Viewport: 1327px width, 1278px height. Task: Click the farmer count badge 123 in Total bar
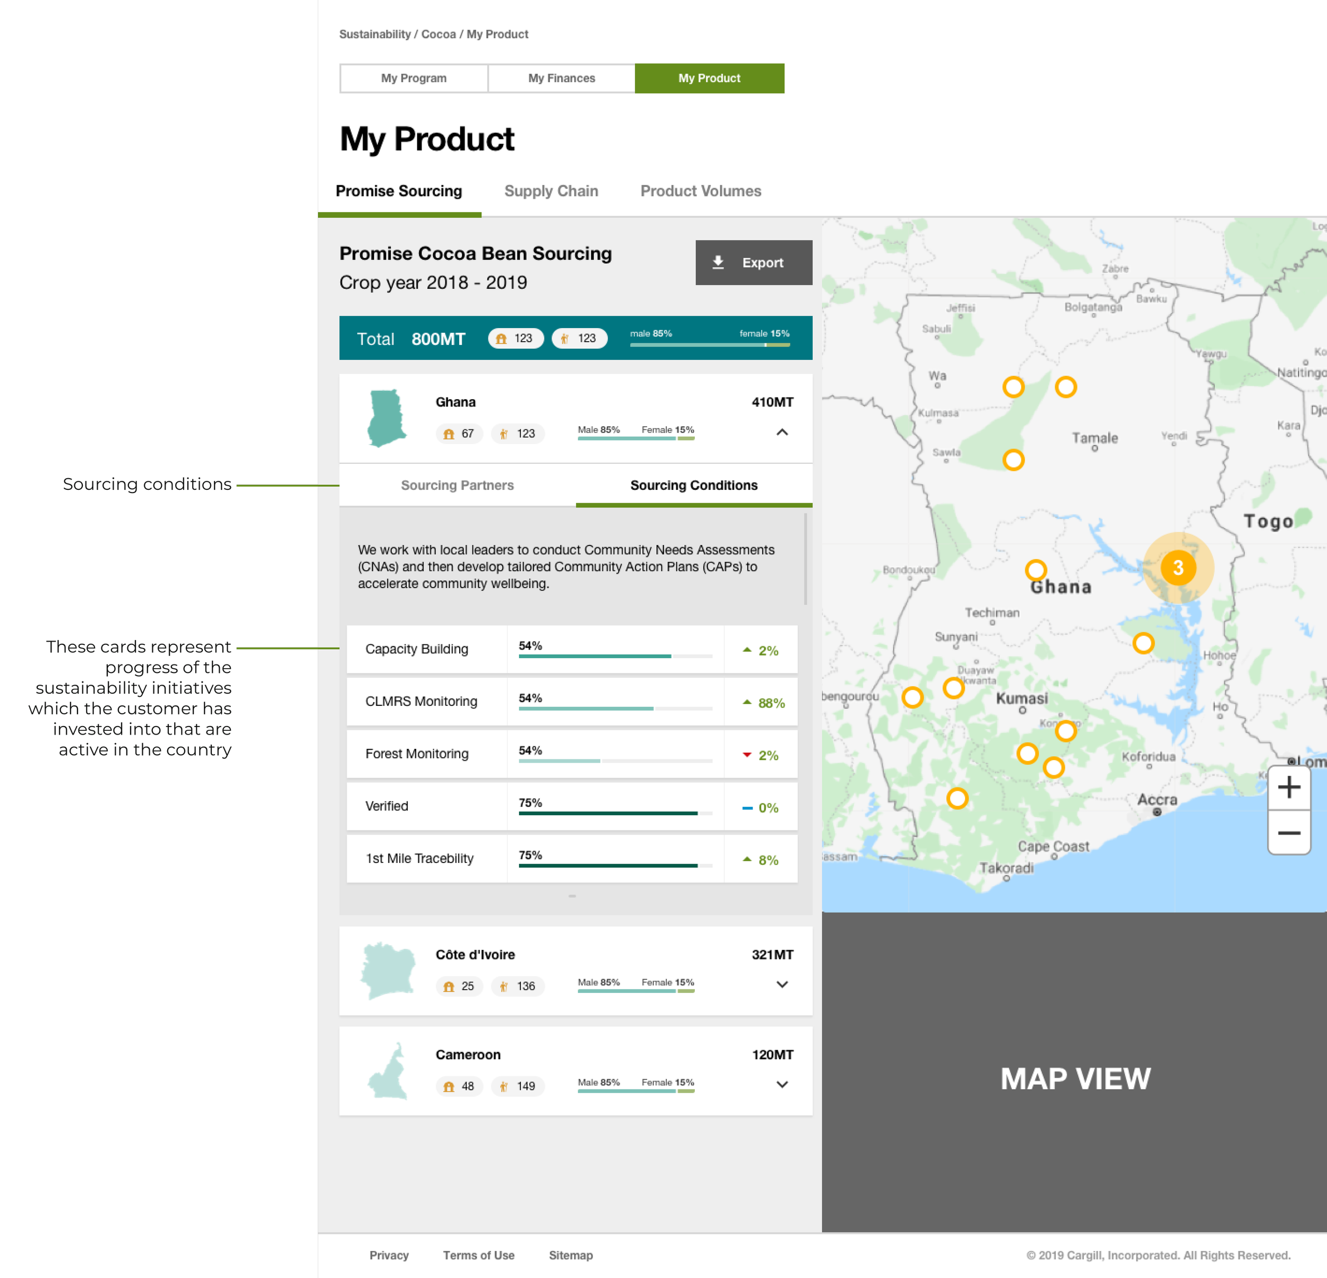pos(579,338)
